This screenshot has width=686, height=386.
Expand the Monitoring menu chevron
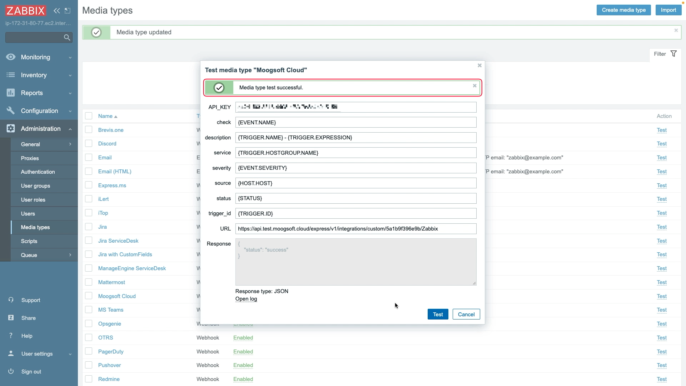click(x=70, y=58)
